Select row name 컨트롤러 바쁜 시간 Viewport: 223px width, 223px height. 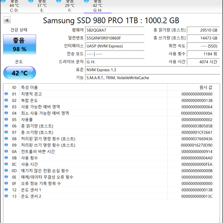coord(38,152)
